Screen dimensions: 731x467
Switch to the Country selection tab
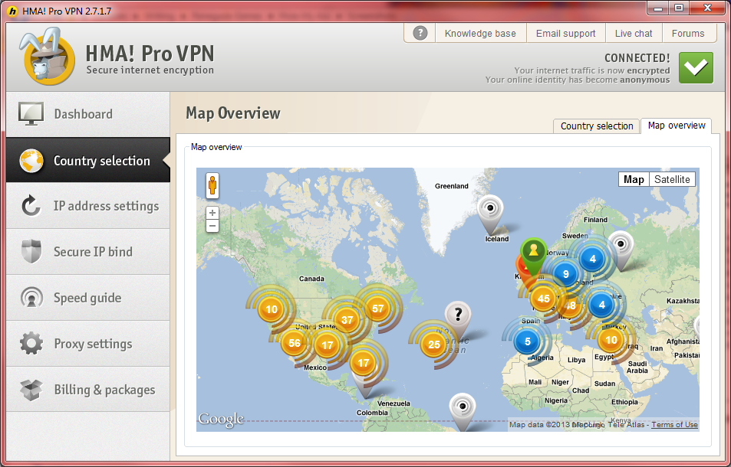[x=597, y=126]
